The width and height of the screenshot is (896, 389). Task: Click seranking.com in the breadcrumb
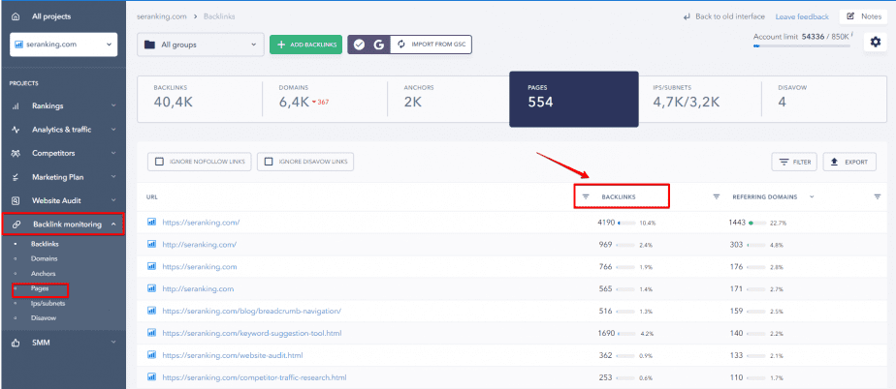point(162,16)
